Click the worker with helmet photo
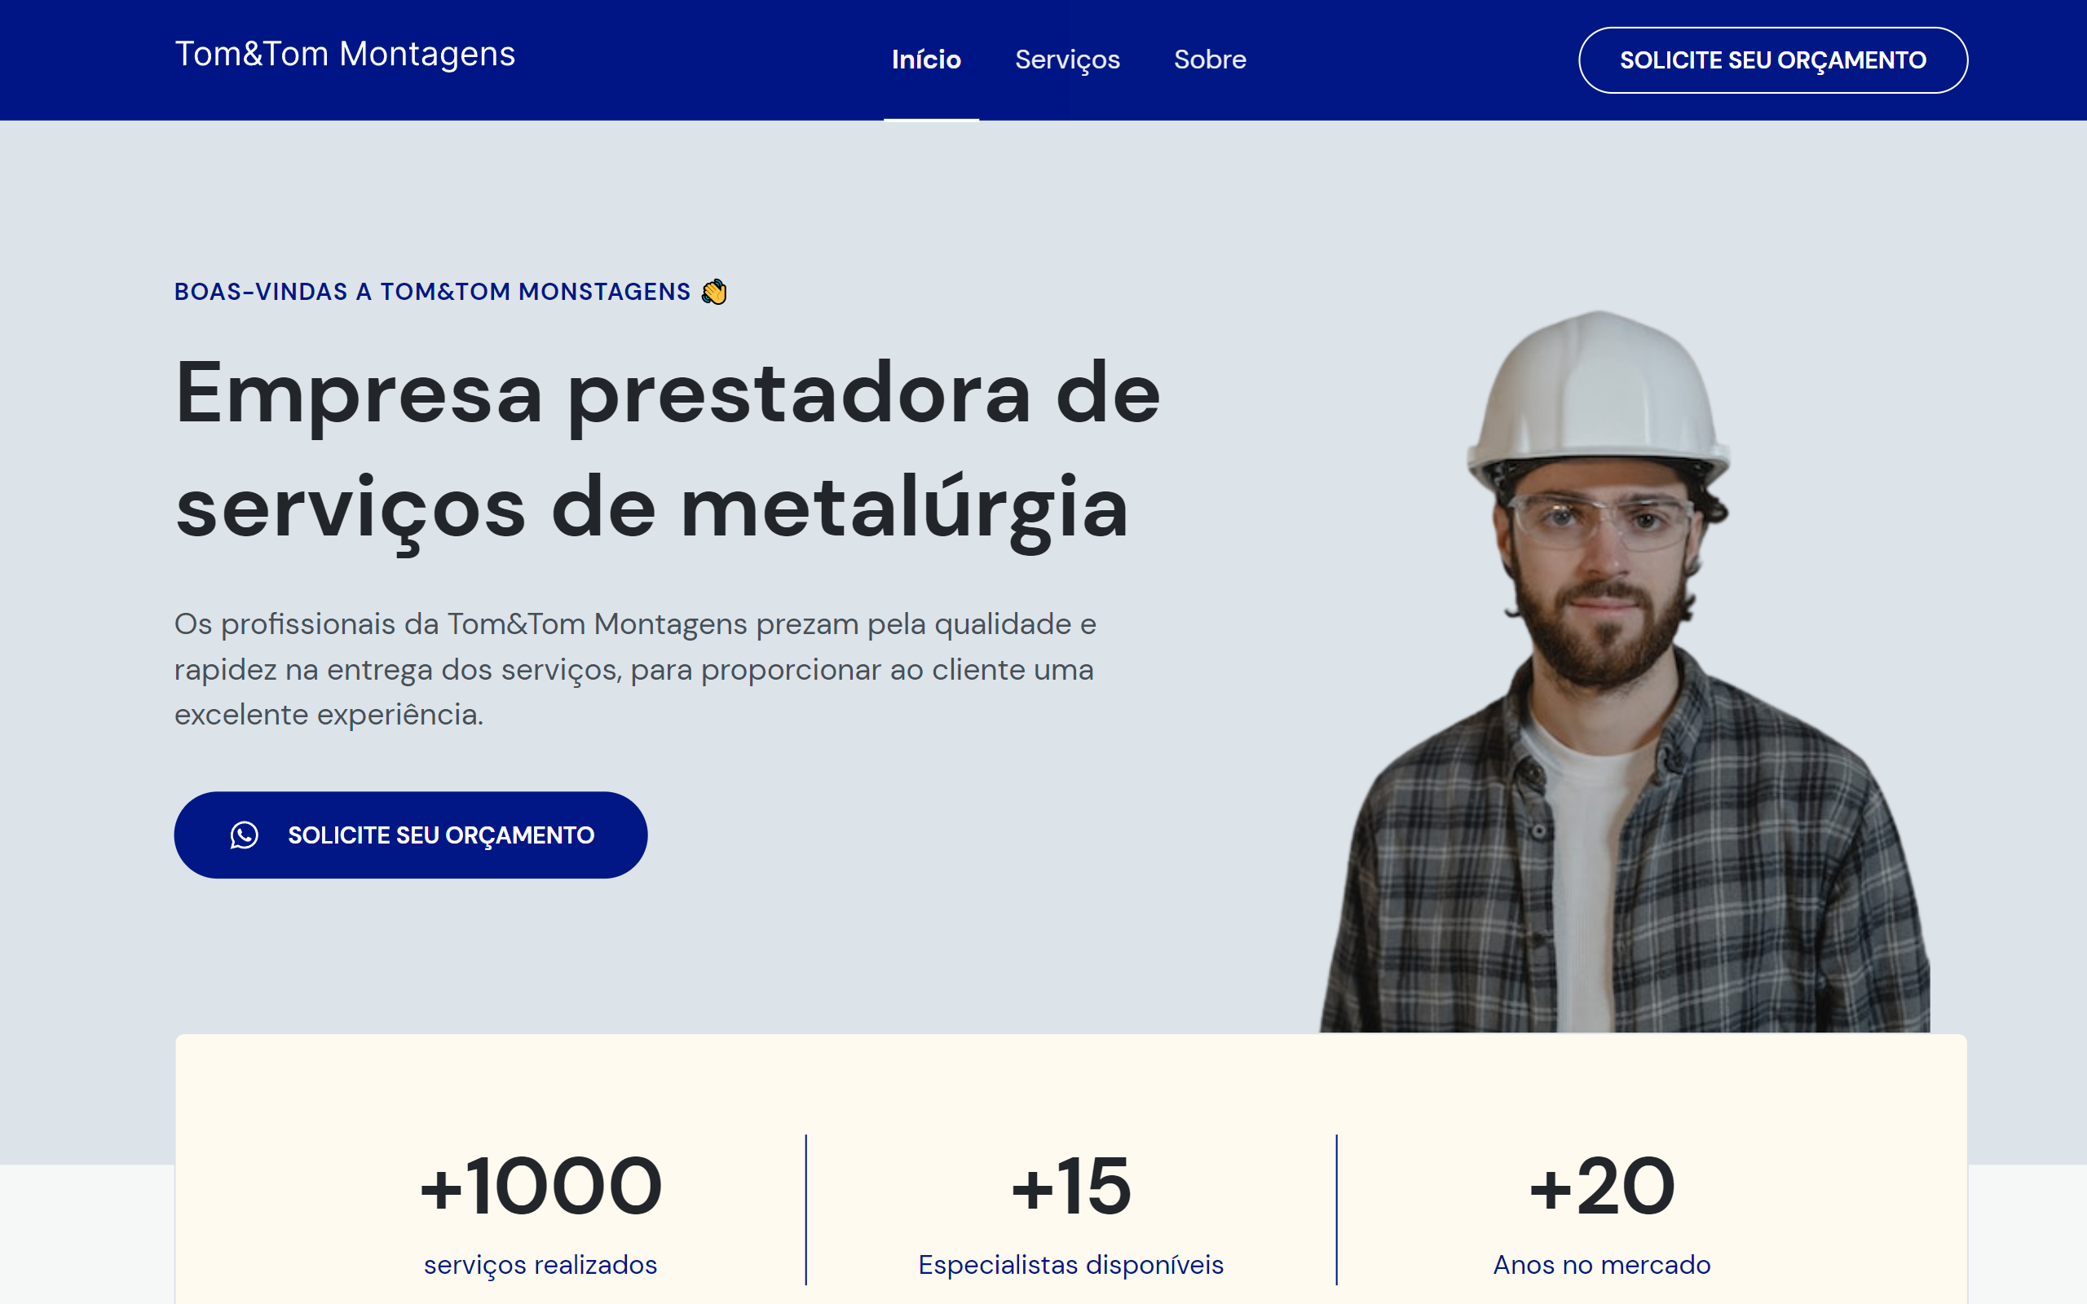The height and width of the screenshot is (1304, 2087). coord(1625,671)
